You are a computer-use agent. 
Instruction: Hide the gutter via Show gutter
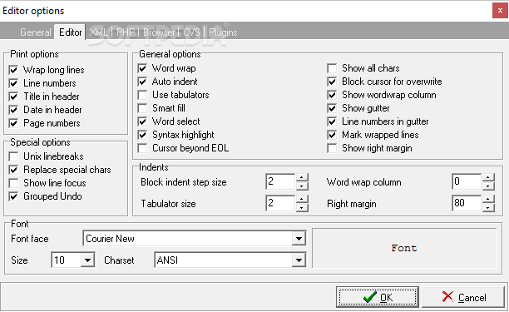point(332,108)
